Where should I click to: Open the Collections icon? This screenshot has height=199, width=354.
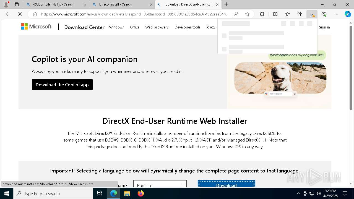click(300, 14)
